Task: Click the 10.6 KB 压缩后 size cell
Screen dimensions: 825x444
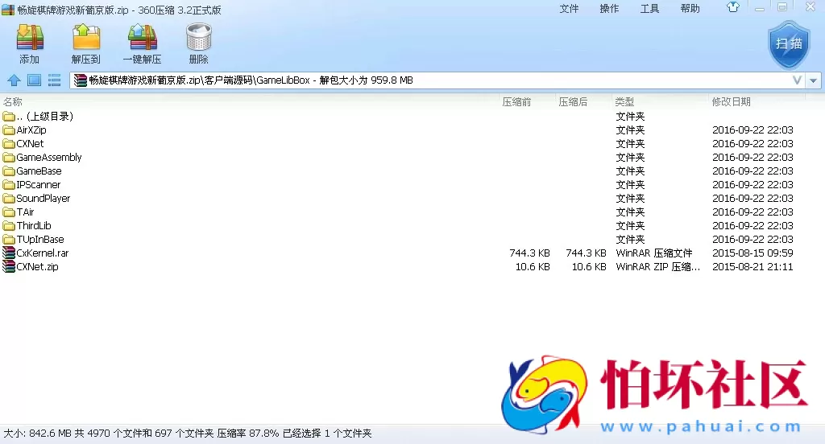Action: pos(589,266)
